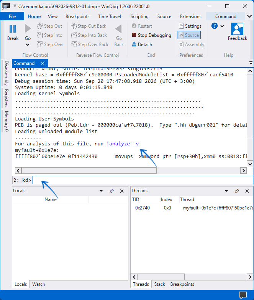Image resolution: width=254 pixels, height=300 pixels.
Task: Click the TID column header
Action: pos(136,199)
